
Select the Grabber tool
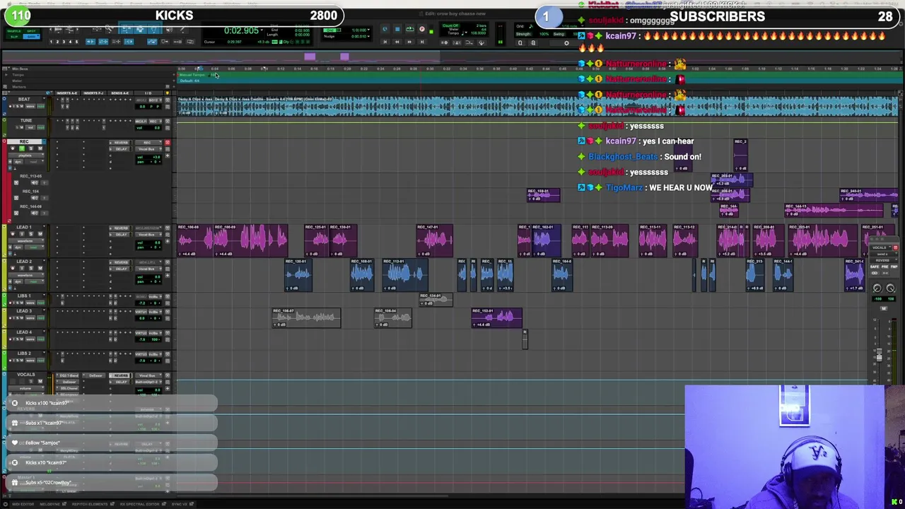tap(154, 29)
